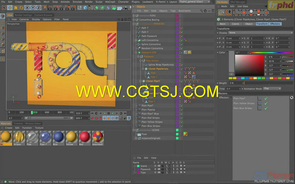
Task: Play animation forwards
Action: point(112,113)
